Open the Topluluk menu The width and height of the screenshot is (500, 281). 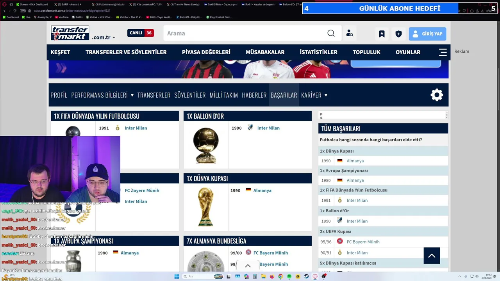point(366,52)
